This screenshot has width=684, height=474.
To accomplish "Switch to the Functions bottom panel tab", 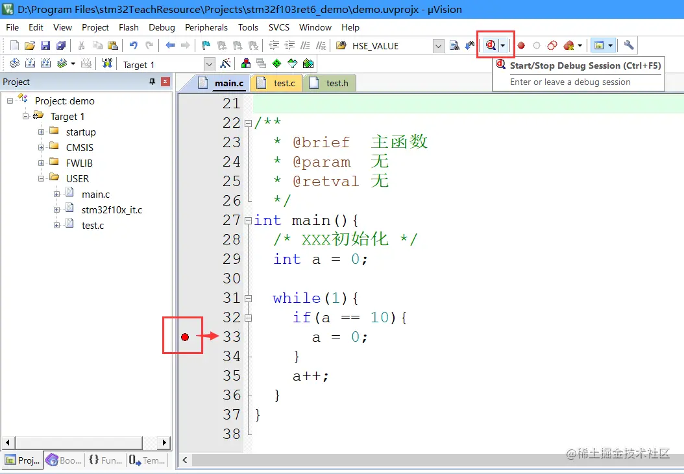I will [106, 460].
